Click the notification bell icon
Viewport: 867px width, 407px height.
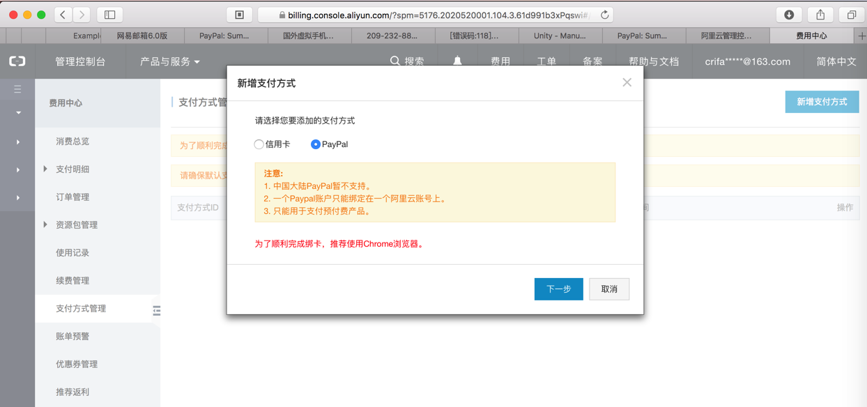point(457,61)
